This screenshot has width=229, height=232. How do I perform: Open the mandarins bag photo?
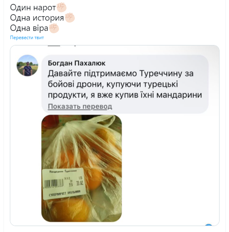coord(81,168)
